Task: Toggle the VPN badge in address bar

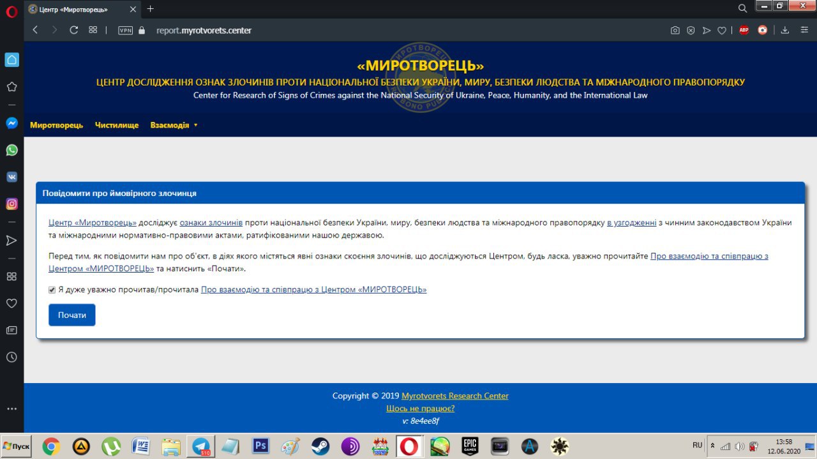Action: coord(125,30)
